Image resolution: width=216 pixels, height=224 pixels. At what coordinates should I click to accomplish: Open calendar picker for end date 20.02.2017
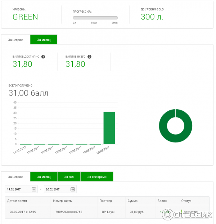click(73, 189)
